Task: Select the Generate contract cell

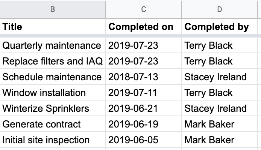Action: (53, 124)
